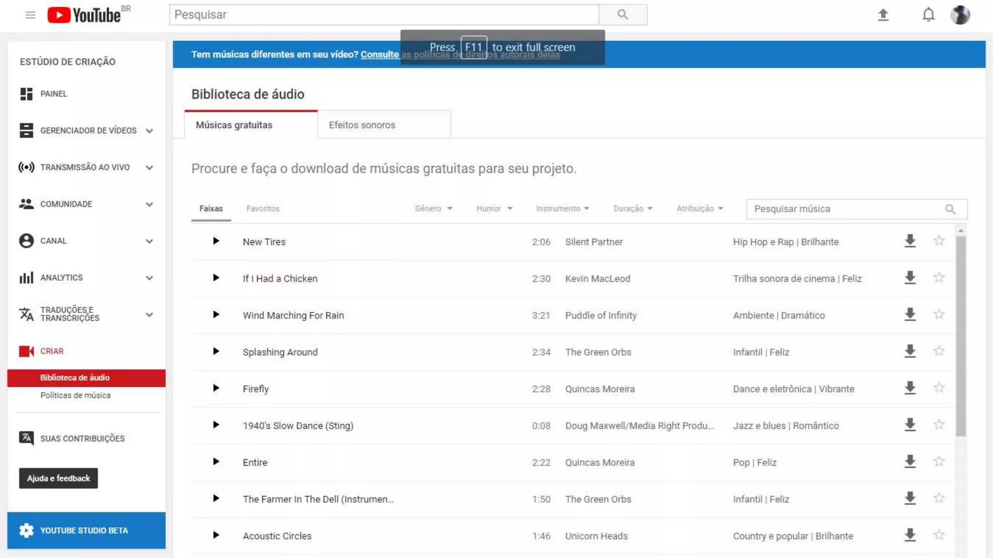Download the Entire track by Quincas Moreira
This screenshot has height=558, width=993.
[910, 462]
